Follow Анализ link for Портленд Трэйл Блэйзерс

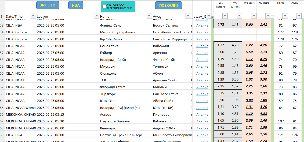click(x=202, y=135)
